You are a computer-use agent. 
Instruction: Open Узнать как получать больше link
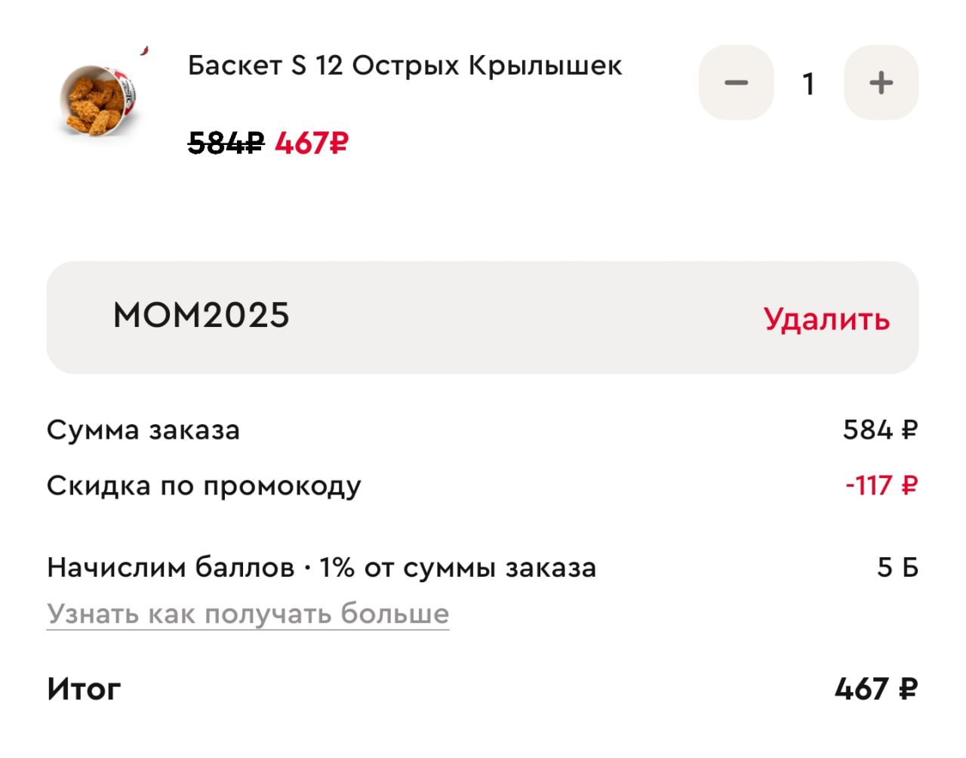248,614
